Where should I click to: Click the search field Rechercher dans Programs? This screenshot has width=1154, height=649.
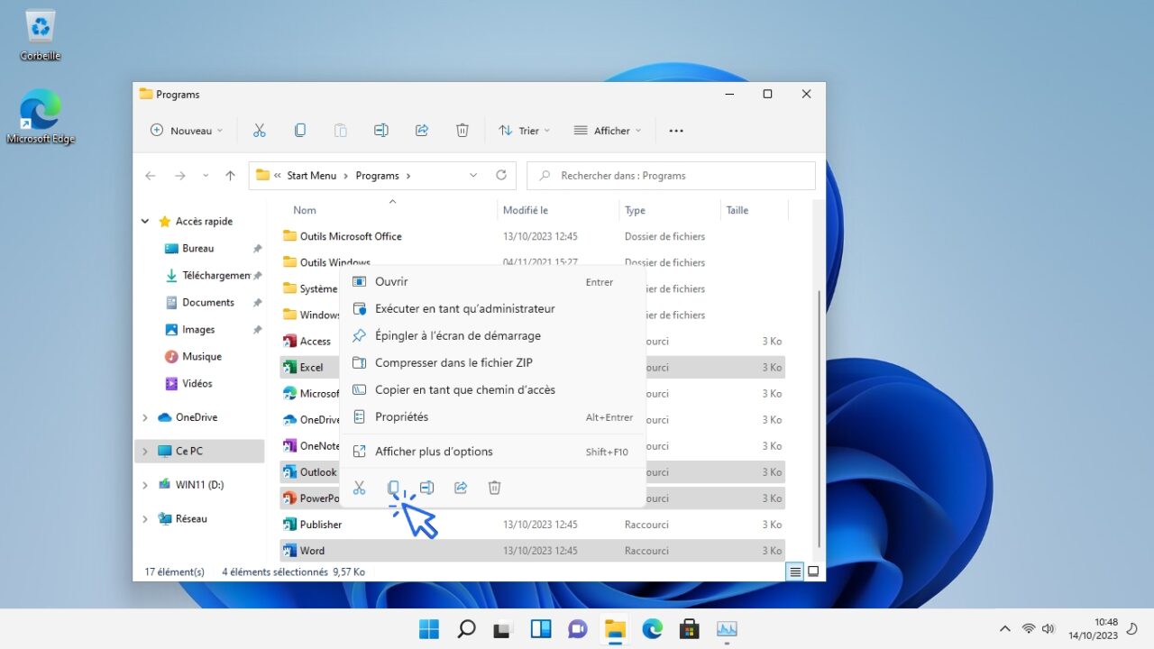click(671, 175)
